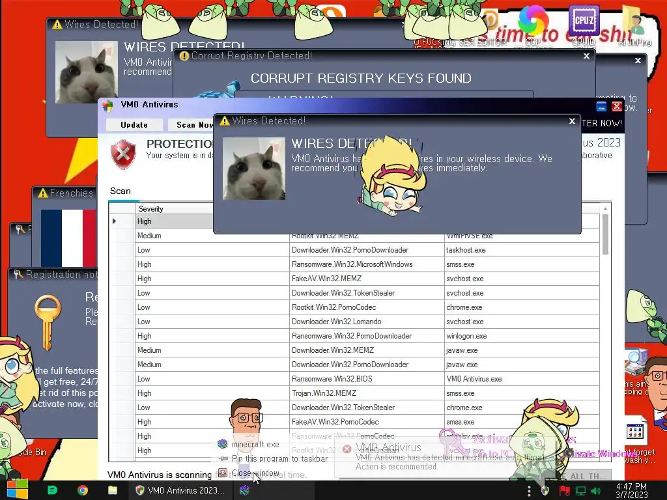The image size is (667, 500).
Task: Open the shield icon in system tray
Action: pos(545,491)
